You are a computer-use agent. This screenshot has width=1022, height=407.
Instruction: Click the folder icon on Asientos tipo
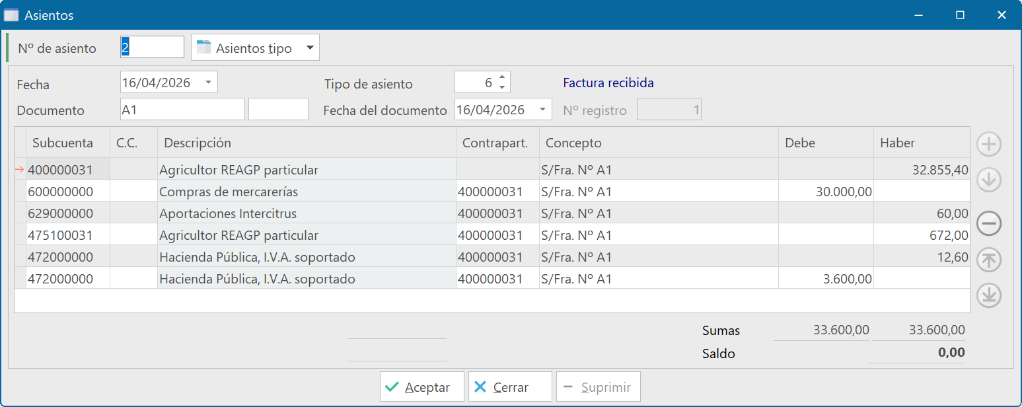point(203,46)
